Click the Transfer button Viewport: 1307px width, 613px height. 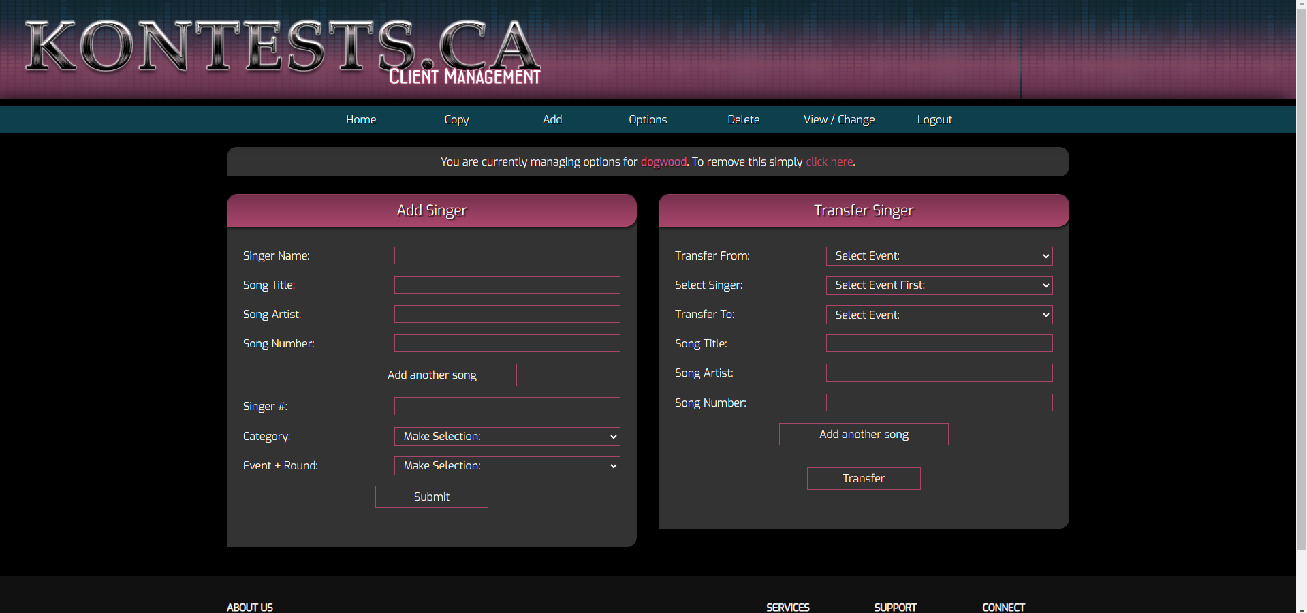click(x=864, y=478)
